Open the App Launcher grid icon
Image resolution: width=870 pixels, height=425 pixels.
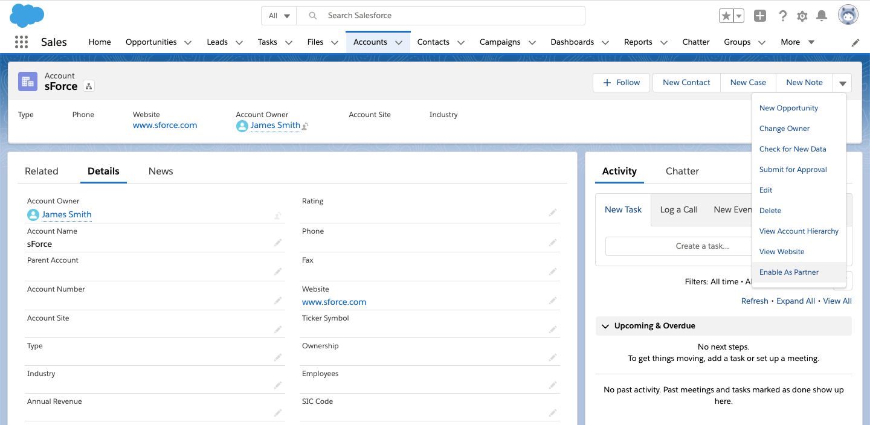click(21, 42)
